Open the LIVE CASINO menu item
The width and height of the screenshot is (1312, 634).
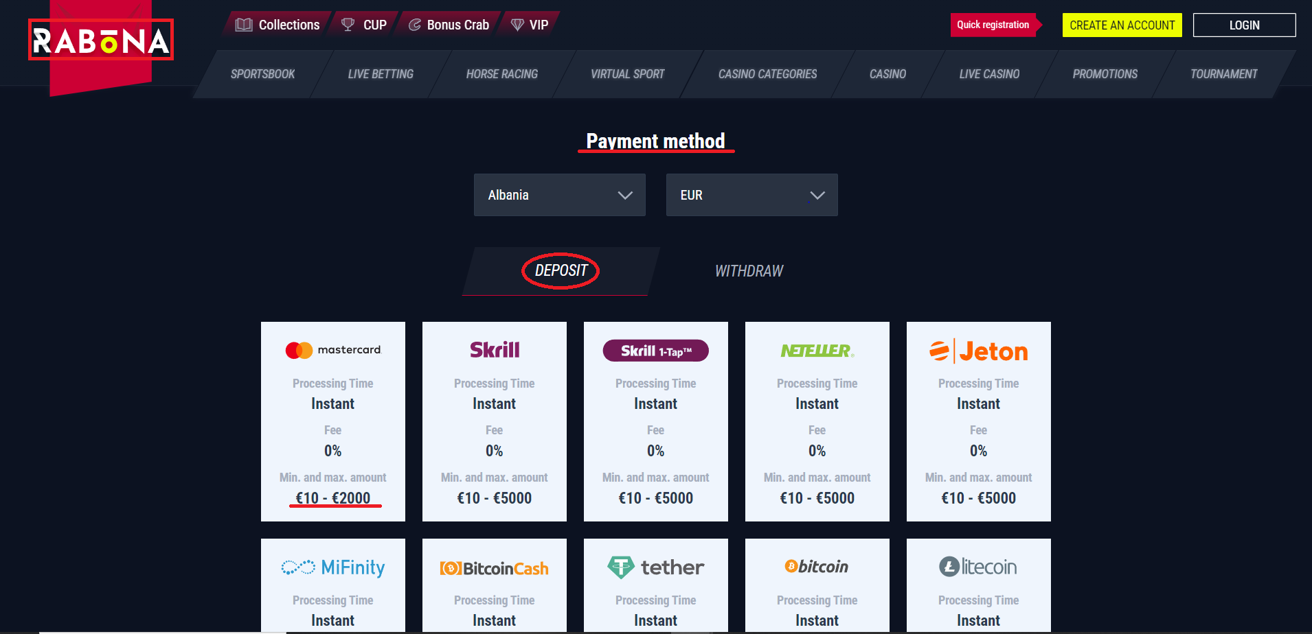pos(989,74)
